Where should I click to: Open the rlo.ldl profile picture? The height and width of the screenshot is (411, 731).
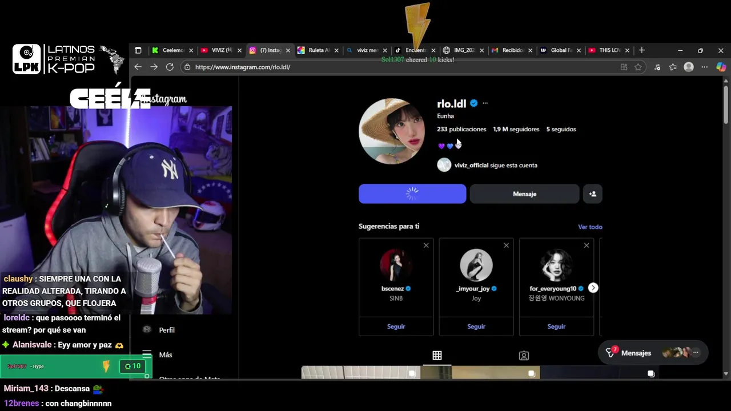click(x=392, y=131)
